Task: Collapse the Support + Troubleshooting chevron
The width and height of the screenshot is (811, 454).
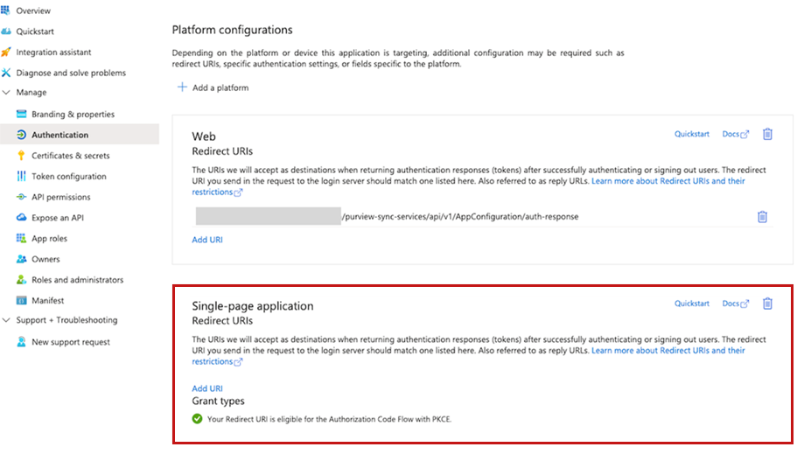Action: [x=6, y=320]
